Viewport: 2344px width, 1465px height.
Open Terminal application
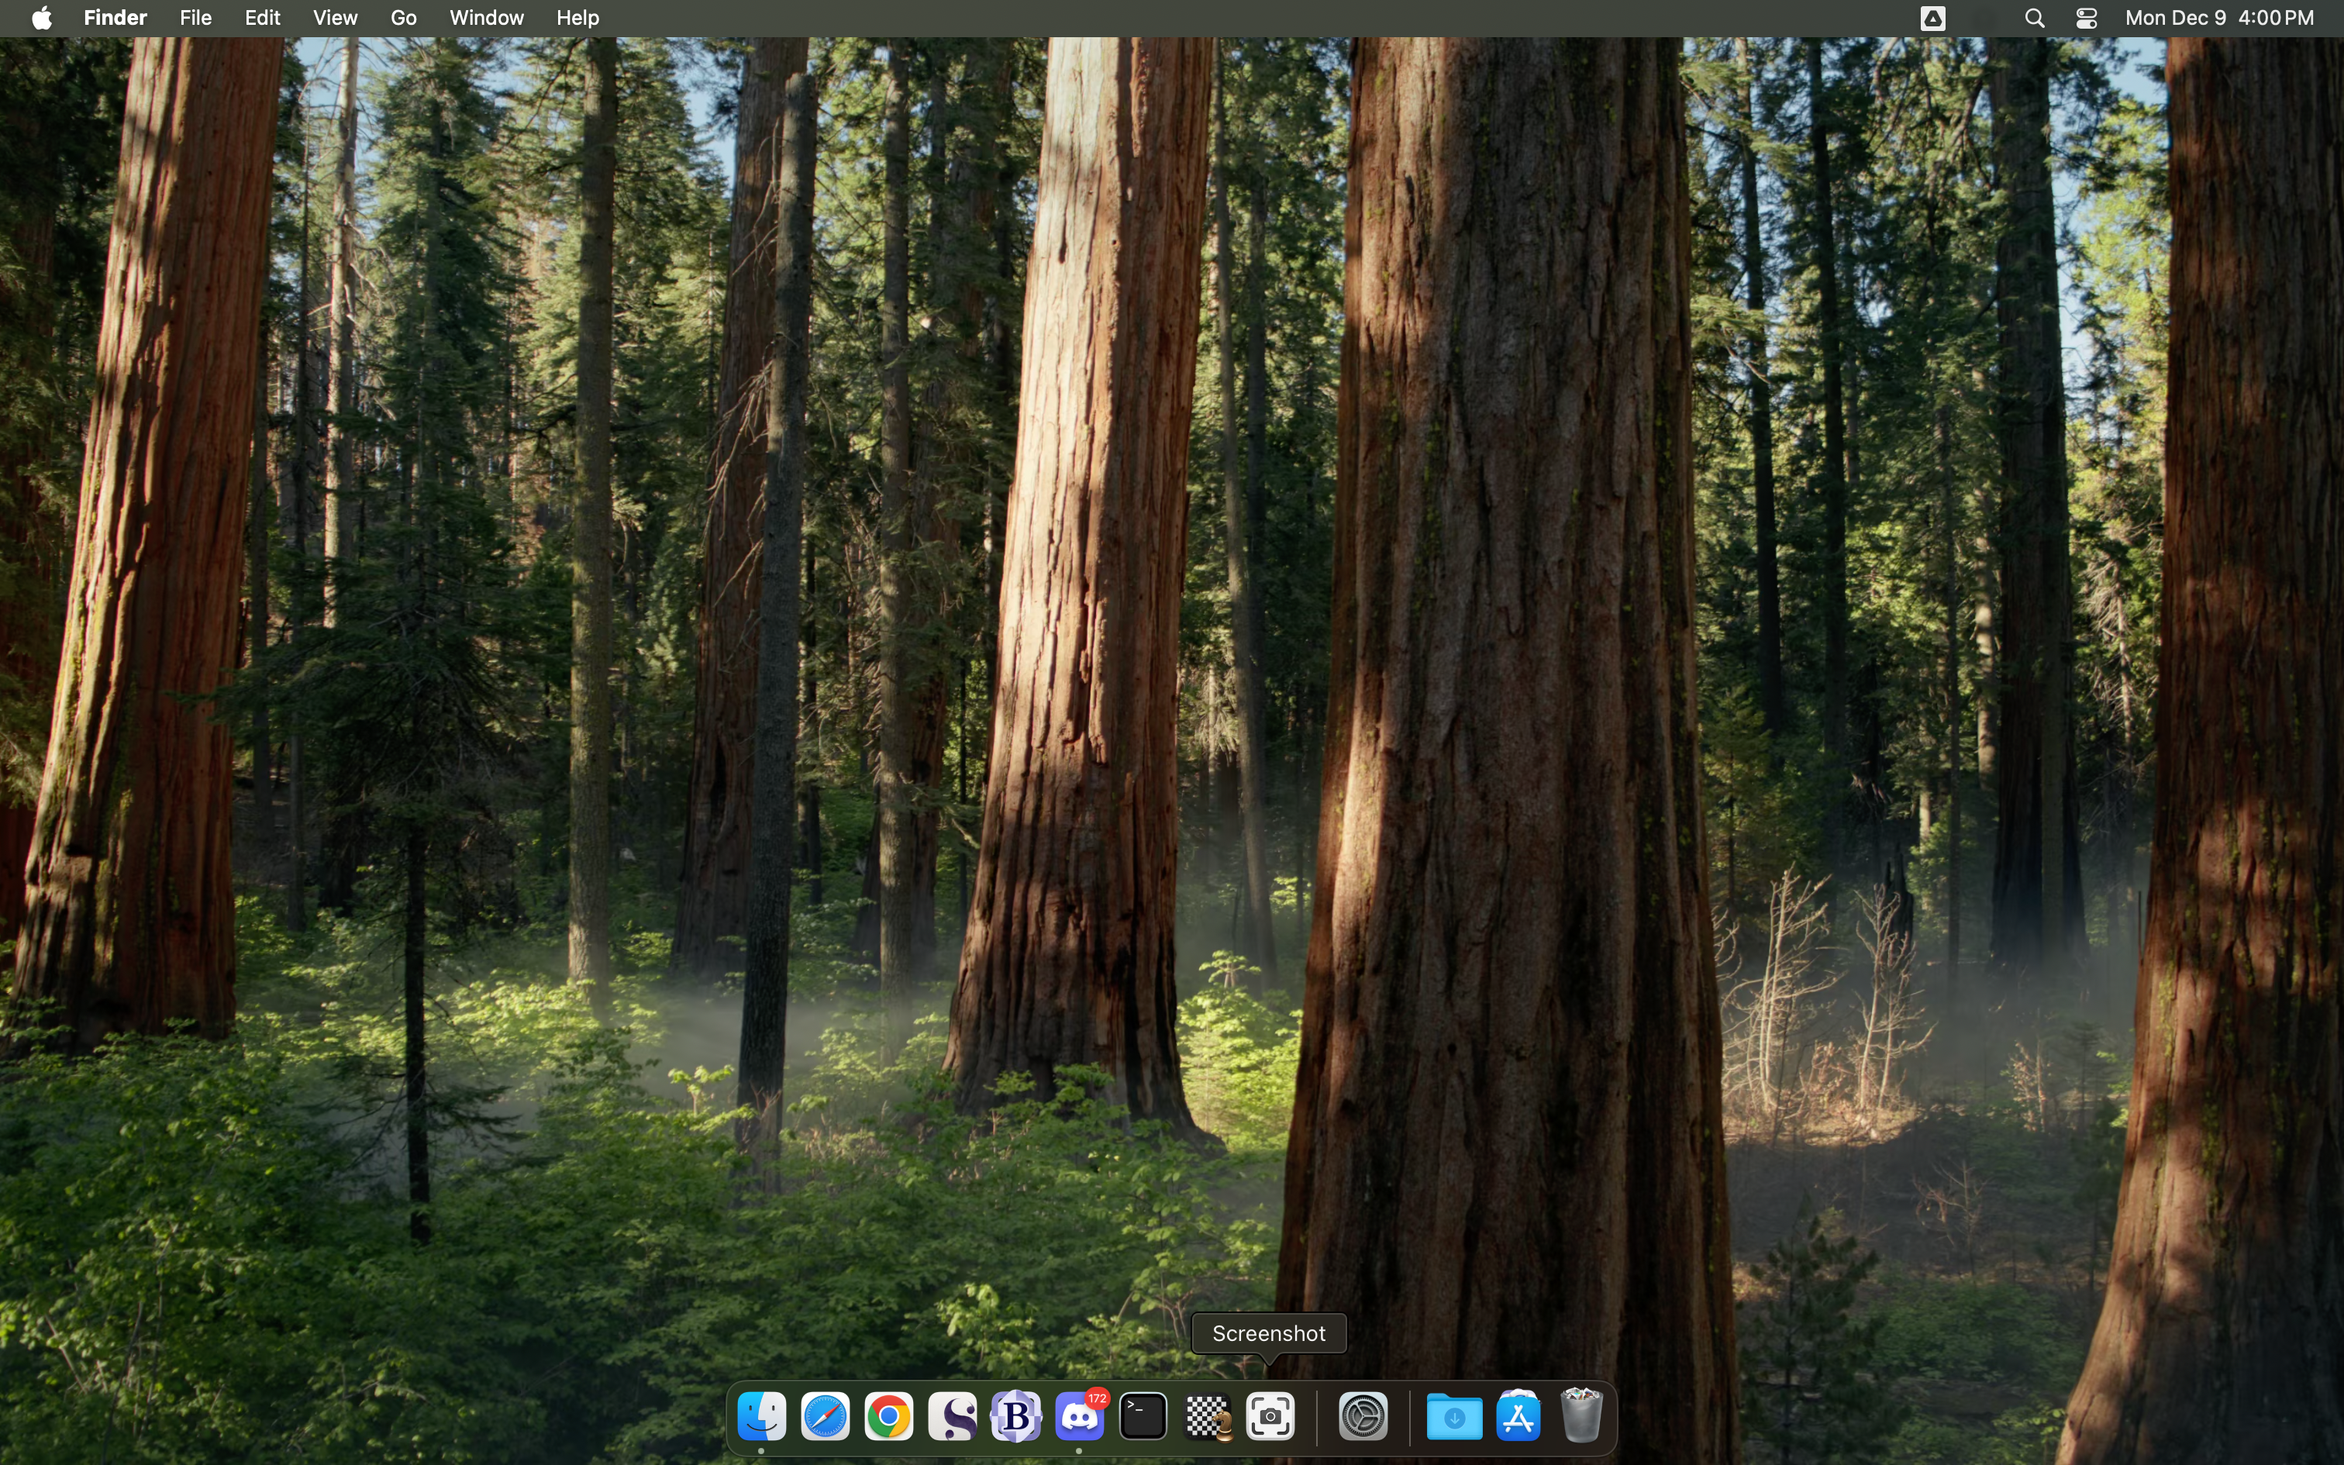[x=1143, y=1418]
